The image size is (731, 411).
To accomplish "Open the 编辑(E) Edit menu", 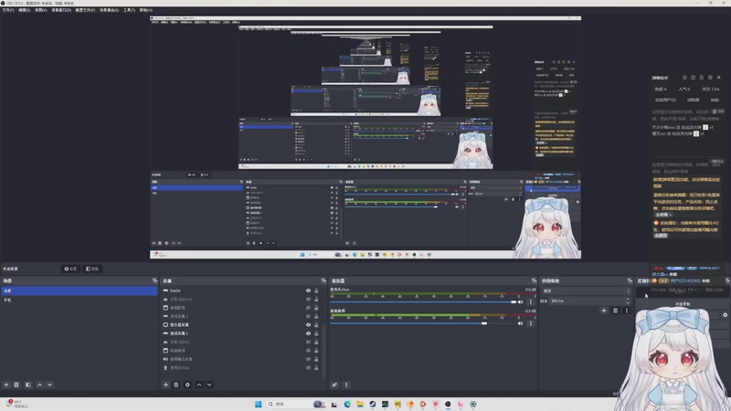I will coord(25,10).
